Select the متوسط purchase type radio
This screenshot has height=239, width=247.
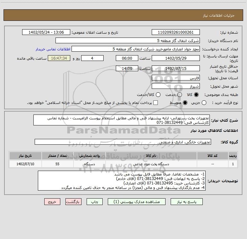click(185, 103)
